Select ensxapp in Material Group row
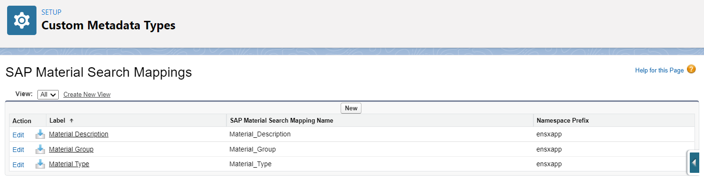Screen dimensions: 704x179 click(x=549, y=149)
